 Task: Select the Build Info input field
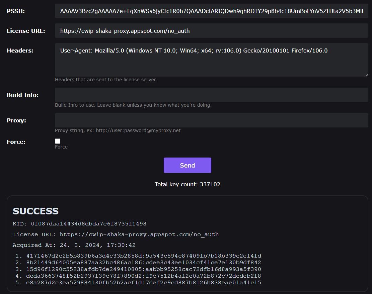tap(211, 95)
